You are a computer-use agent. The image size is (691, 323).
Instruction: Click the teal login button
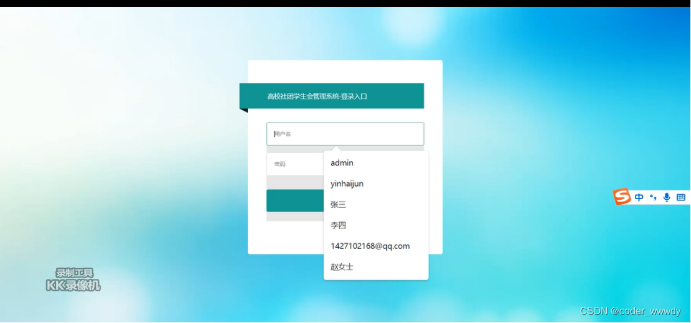(x=295, y=200)
